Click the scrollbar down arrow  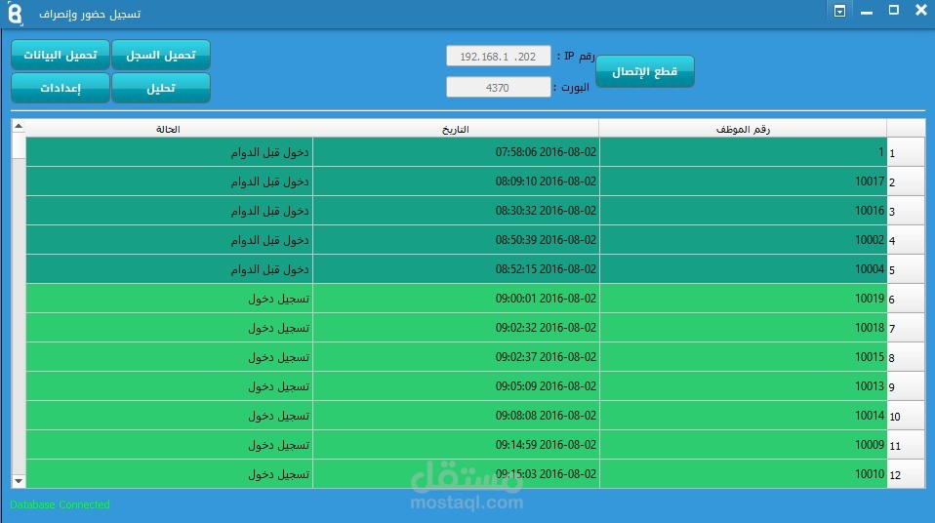coord(19,481)
